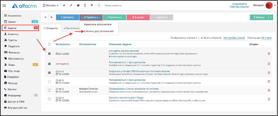Click the Выполнить button

pyautogui.click(x=114, y=17)
